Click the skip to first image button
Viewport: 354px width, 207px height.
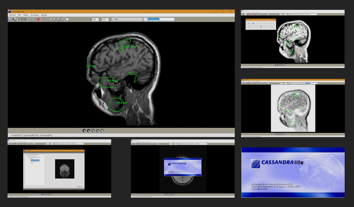point(84,131)
